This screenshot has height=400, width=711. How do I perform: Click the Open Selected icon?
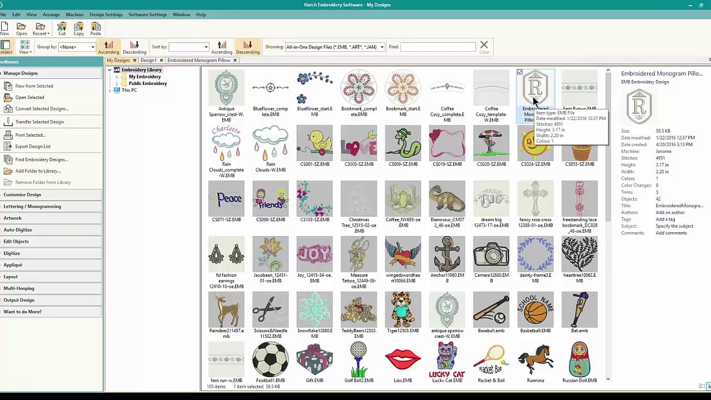(x=8, y=97)
